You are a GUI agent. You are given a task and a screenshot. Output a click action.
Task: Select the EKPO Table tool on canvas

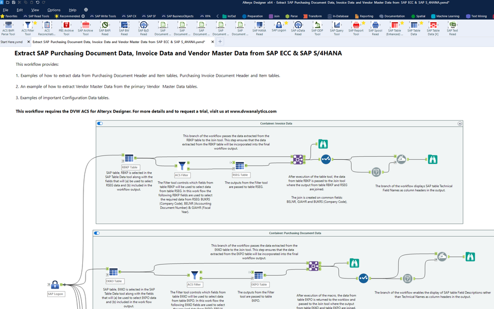coord(259,275)
